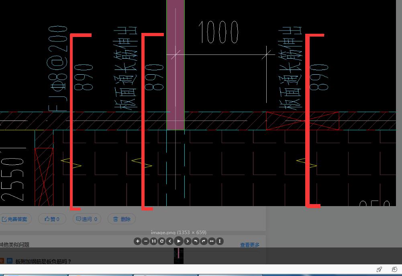Reset the image view with circular arrow
Screen dimensions: 402x276
point(161,241)
